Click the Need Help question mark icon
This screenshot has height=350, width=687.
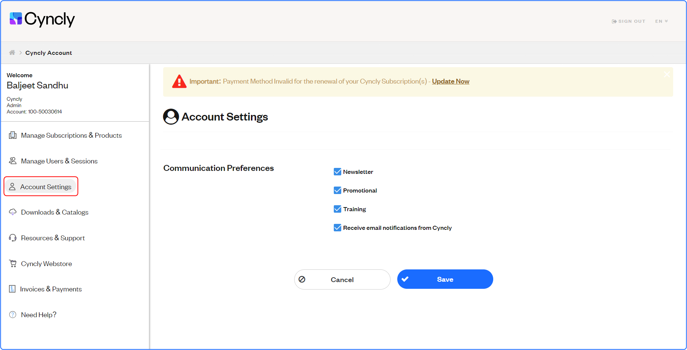click(13, 315)
